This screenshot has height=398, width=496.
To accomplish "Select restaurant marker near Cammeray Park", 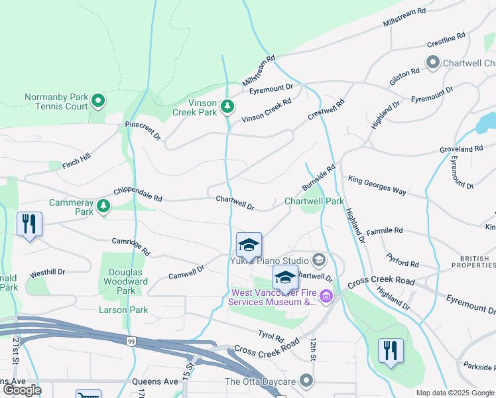I will click(x=29, y=225).
